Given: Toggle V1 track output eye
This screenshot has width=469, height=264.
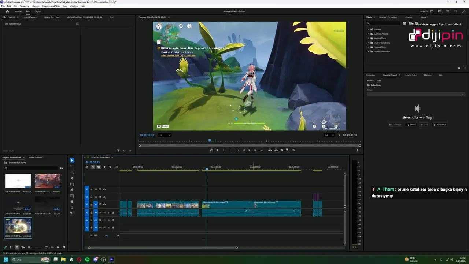Looking at the screenshot, I should tap(104, 204).
